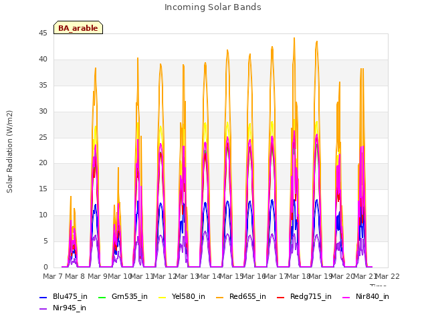Screen dimensions: 428x321
Task: Click the yellow Yel580_in legend swatch
Action: pyautogui.click(x=162, y=297)
